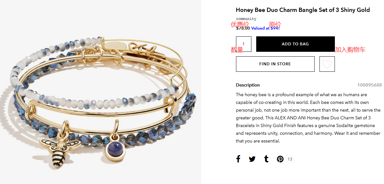
Task: Click the $78.00 price
Action: click(x=243, y=28)
